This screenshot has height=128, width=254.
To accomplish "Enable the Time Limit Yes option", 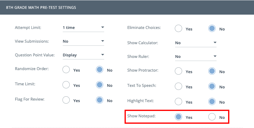I will pos(66,85).
